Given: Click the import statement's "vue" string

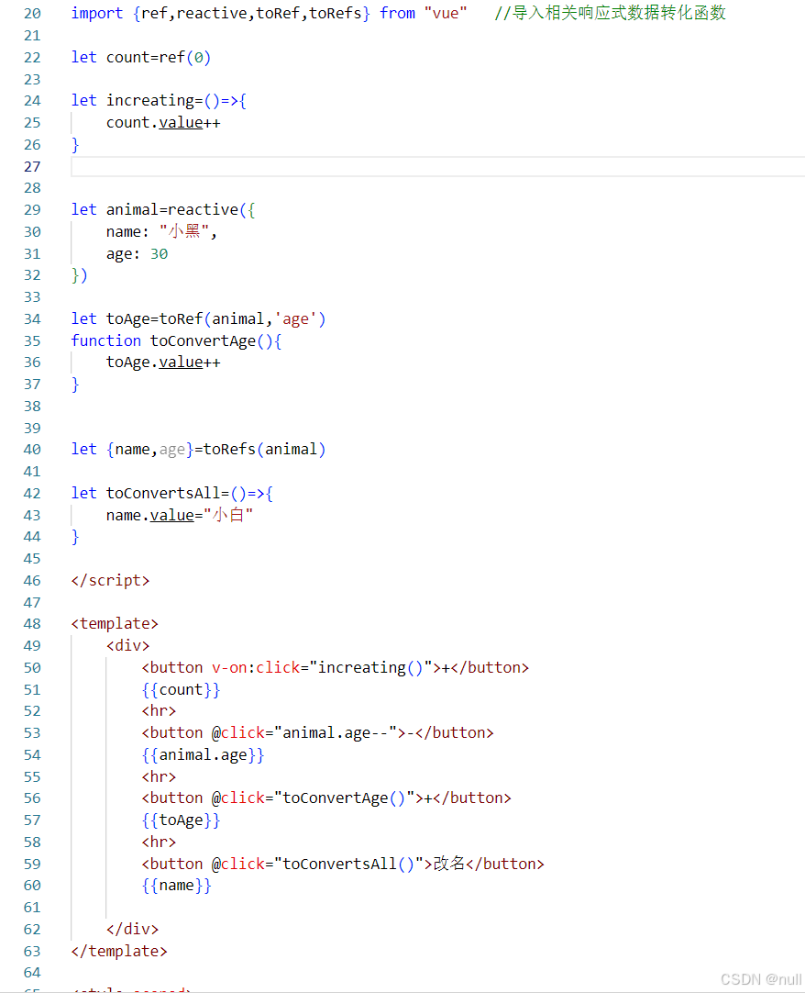Looking at the screenshot, I should coord(446,13).
